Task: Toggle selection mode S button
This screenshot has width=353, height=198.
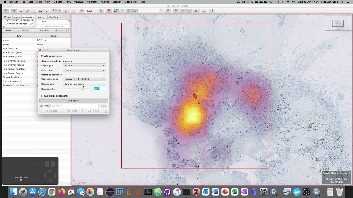Action: [74, 11]
